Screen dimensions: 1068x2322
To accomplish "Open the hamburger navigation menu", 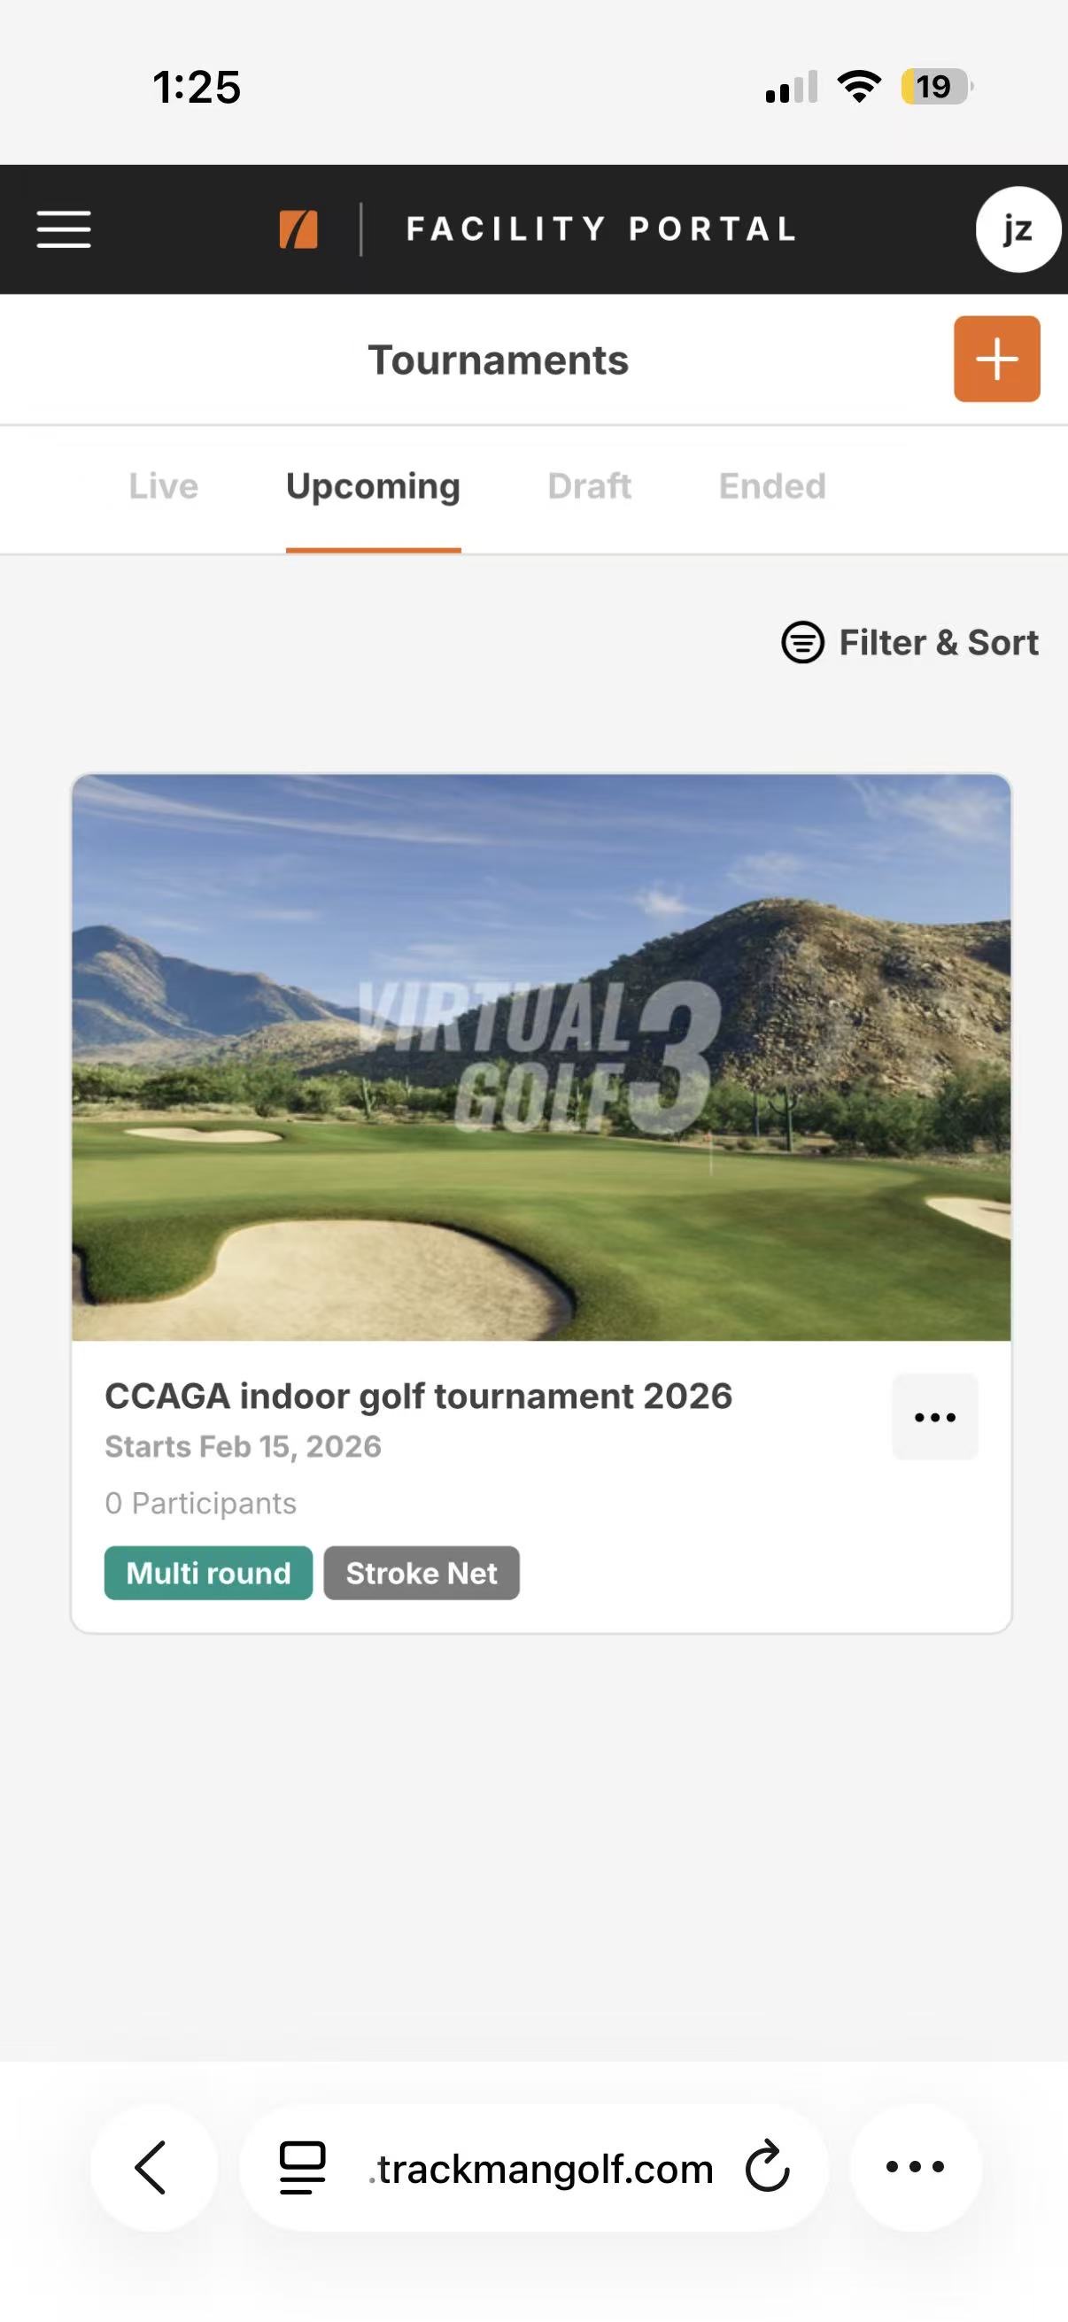I will tap(63, 229).
